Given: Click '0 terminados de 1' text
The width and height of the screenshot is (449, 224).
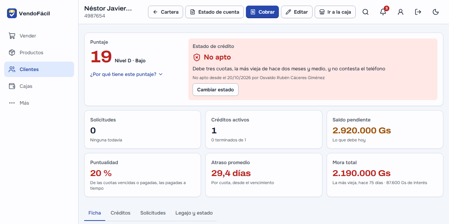Looking at the screenshot, I should click(x=228, y=140).
